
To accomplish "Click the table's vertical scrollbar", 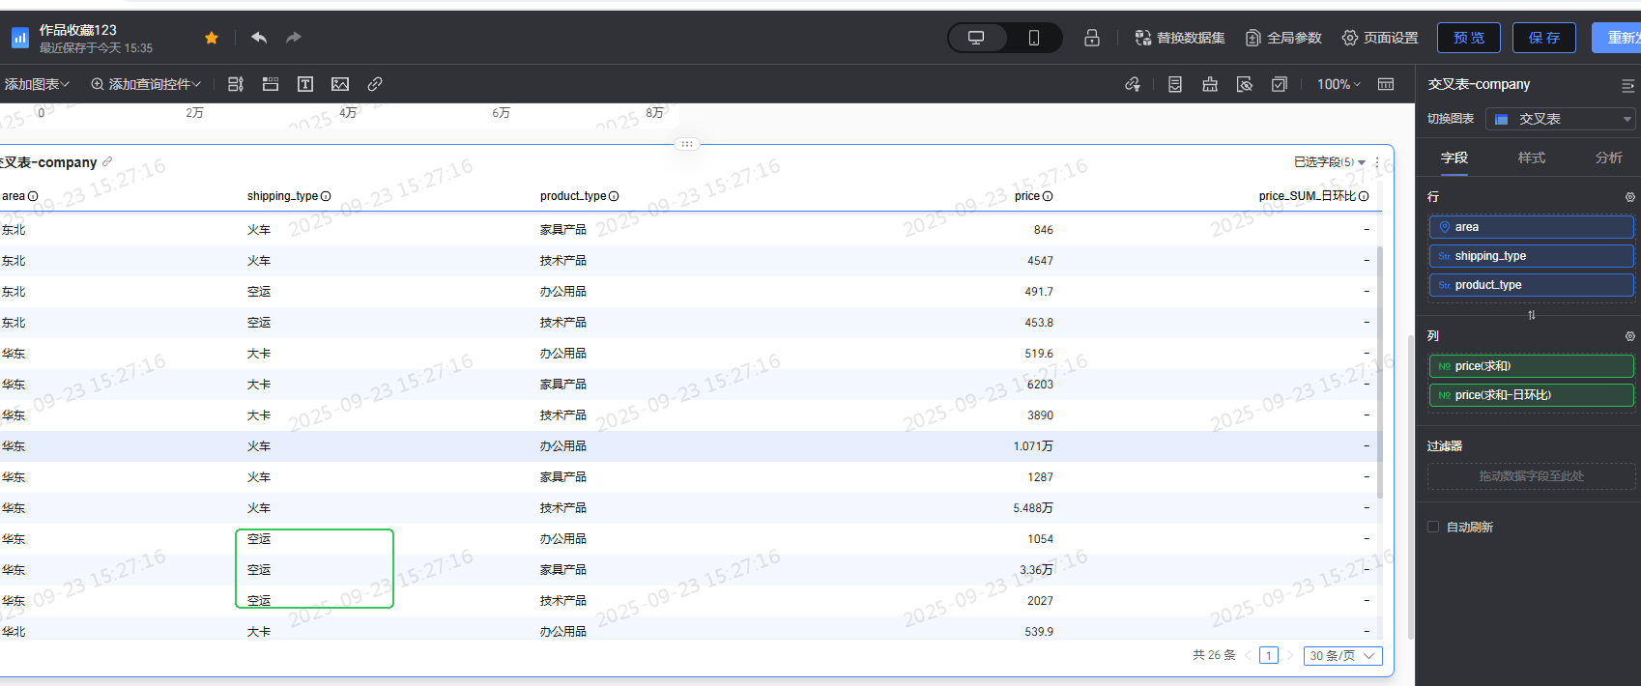I will coord(1379,372).
